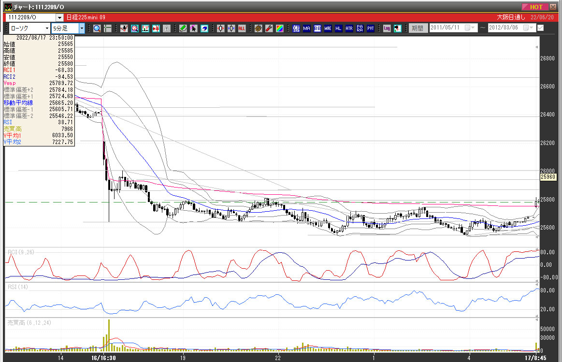Click the Vwap value 25789.72 row
Screen dimensions: 562x362
coord(38,83)
